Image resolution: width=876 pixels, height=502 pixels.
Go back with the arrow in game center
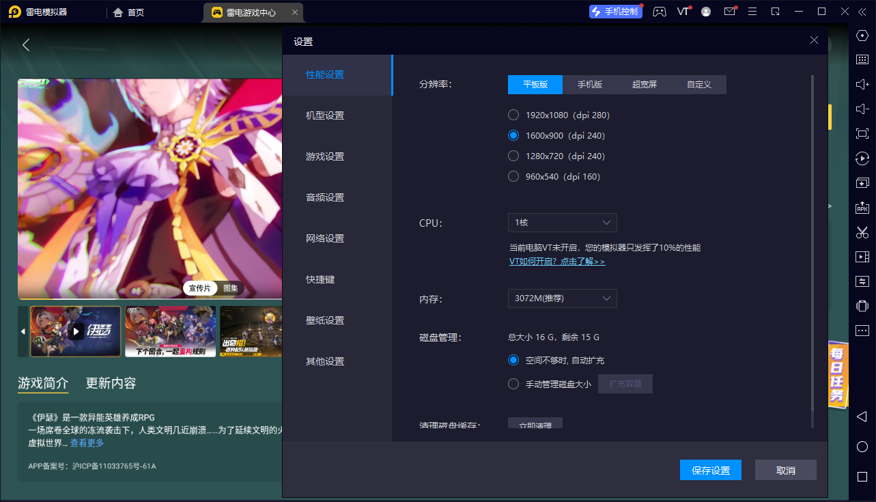coord(26,45)
